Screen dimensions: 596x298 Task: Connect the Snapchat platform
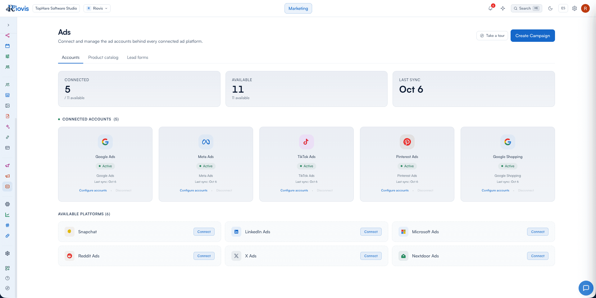(x=204, y=232)
